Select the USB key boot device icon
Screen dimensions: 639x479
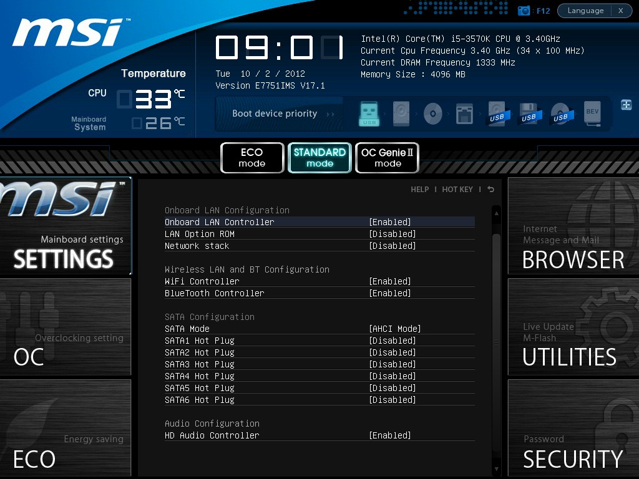(369, 114)
